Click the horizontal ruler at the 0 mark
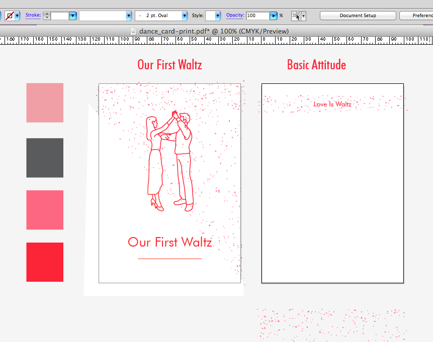This screenshot has height=342, width=433. pos(263,40)
